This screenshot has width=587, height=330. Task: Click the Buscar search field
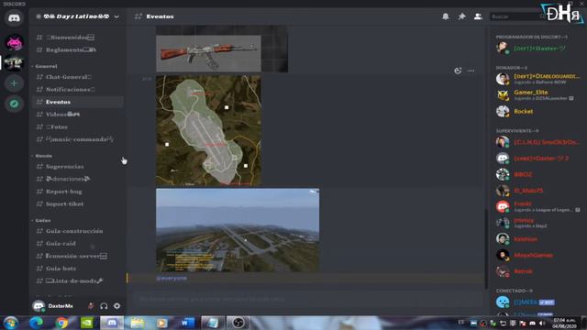point(517,16)
